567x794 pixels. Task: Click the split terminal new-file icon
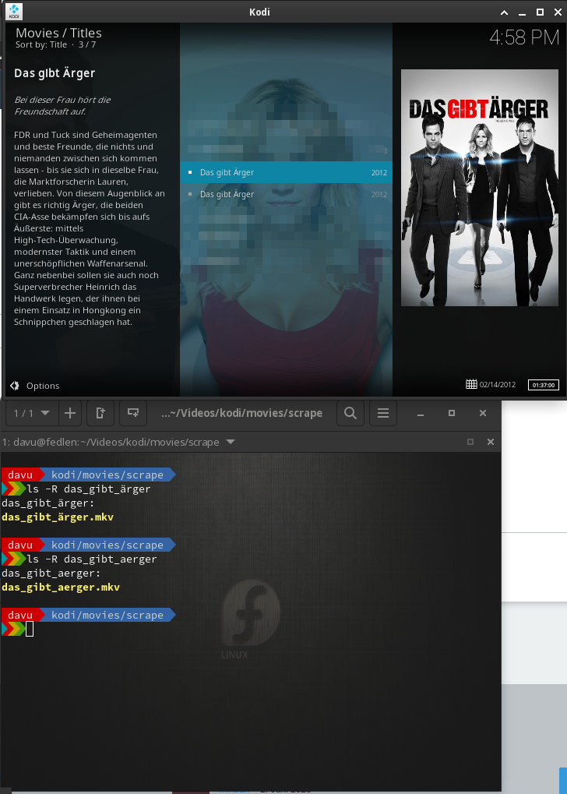point(100,413)
